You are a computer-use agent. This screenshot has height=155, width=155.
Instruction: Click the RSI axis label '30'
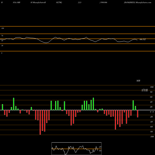tap(2, 46)
